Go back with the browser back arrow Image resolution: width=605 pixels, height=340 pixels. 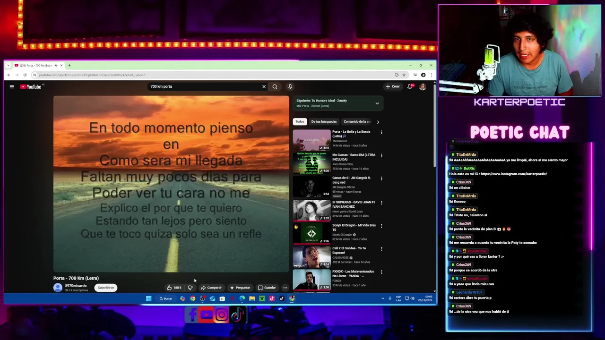point(9,75)
